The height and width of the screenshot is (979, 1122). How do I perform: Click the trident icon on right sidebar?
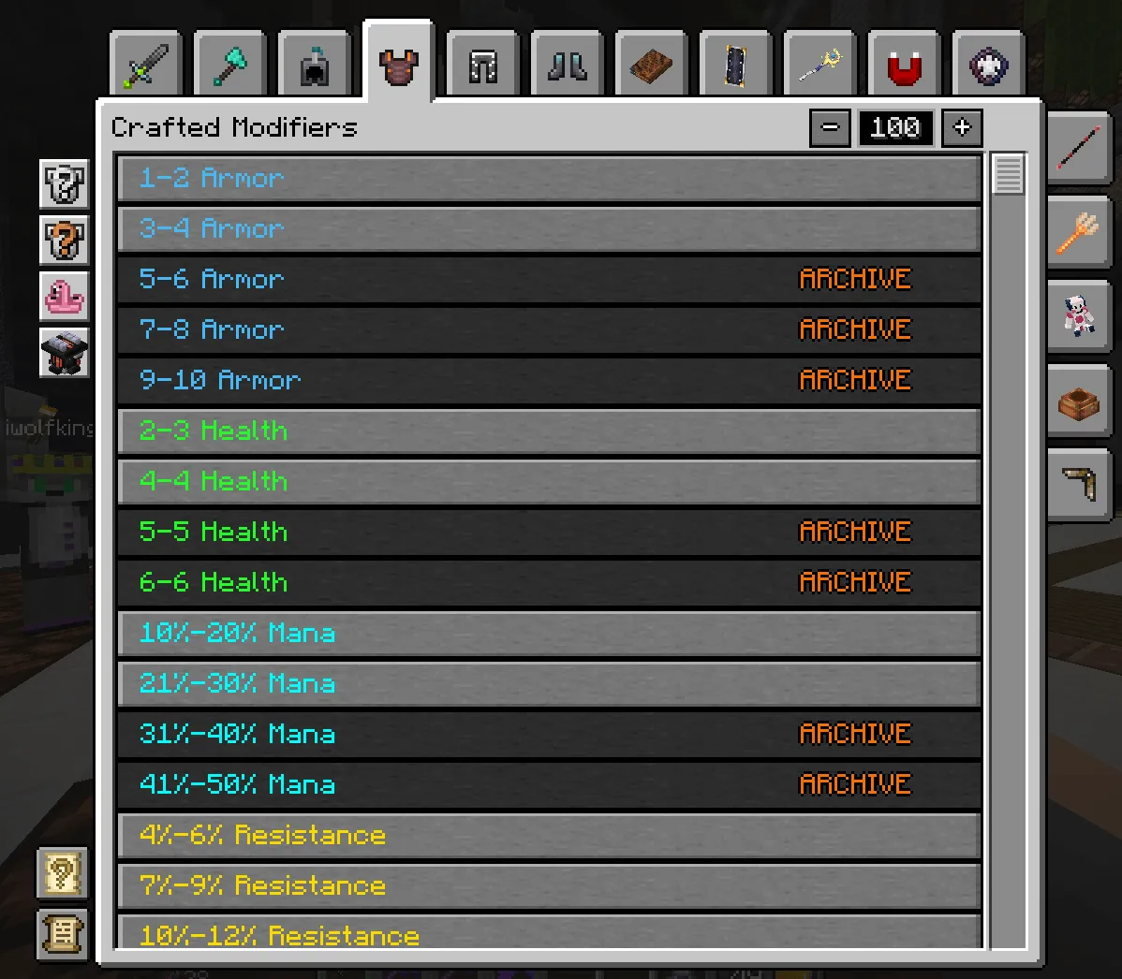coord(1078,232)
